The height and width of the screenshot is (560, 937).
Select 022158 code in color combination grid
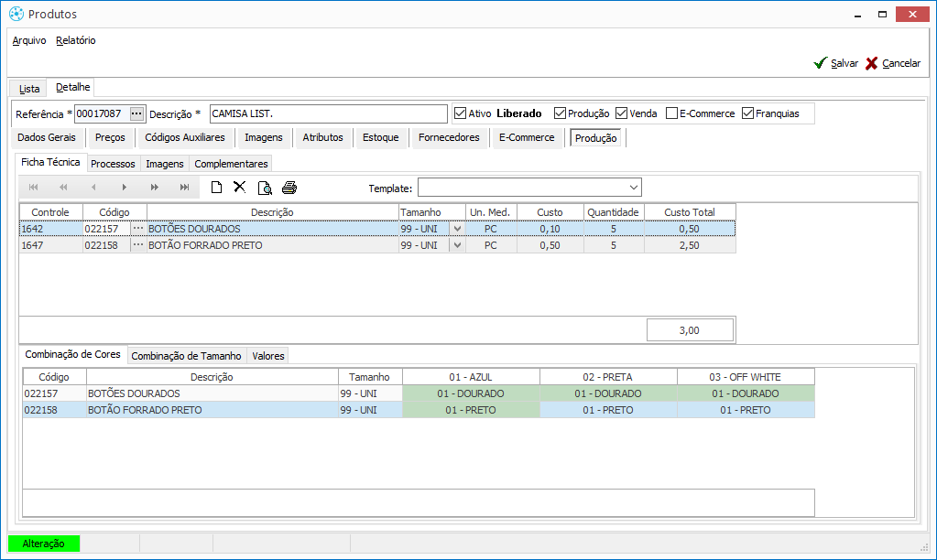click(x=54, y=410)
